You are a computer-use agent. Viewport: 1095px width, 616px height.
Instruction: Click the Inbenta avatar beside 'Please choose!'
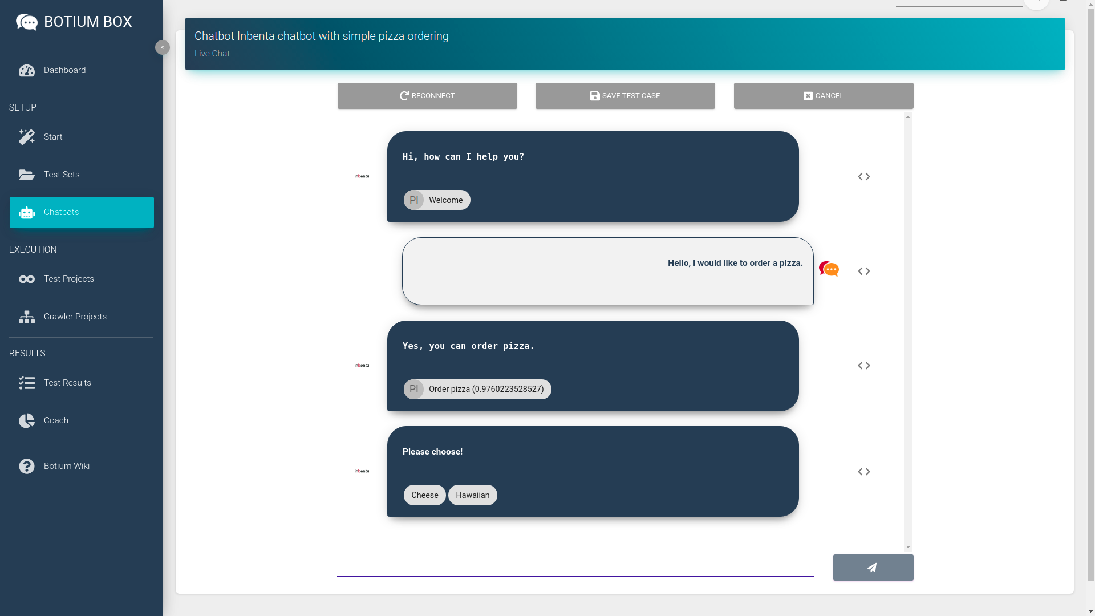[x=362, y=471]
